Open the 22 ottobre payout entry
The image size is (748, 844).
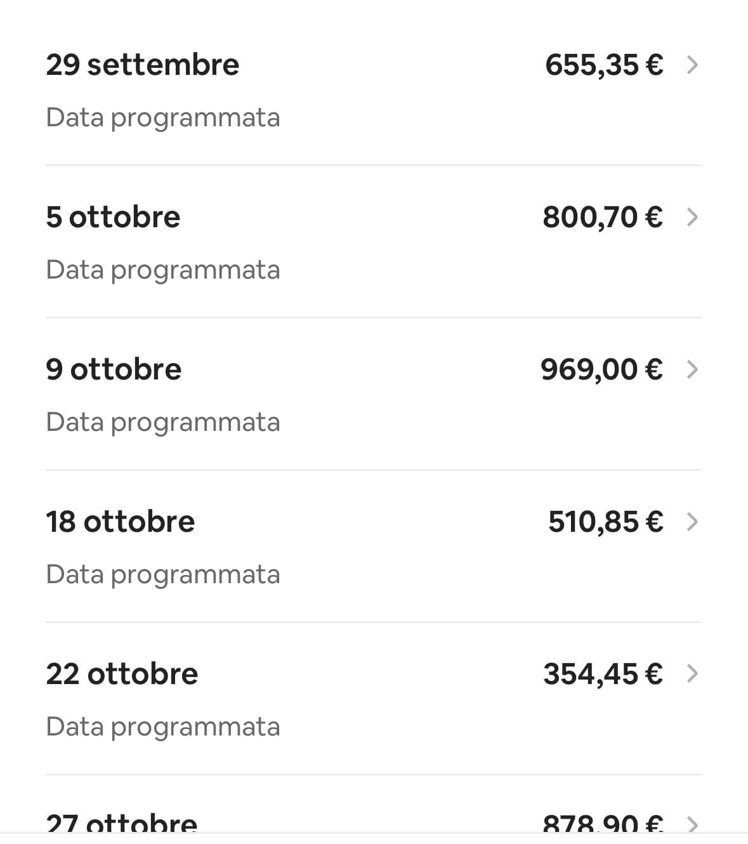(x=122, y=674)
